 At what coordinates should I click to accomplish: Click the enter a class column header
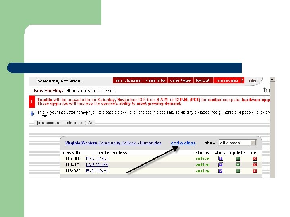pyautogui.click(x=113, y=153)
